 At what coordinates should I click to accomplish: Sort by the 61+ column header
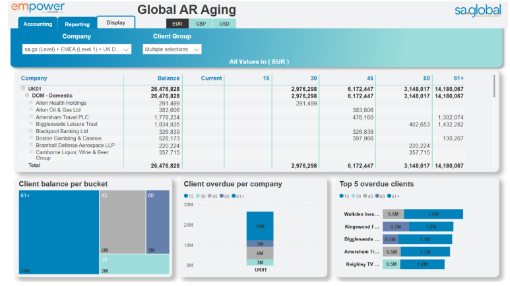tap(459, 78)
